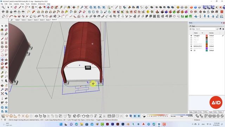The height and width of the screenshot is (127, 225).
Task: Show the hidden tag directly above BUNGALOW 2
Action: [x=191, y=44]
